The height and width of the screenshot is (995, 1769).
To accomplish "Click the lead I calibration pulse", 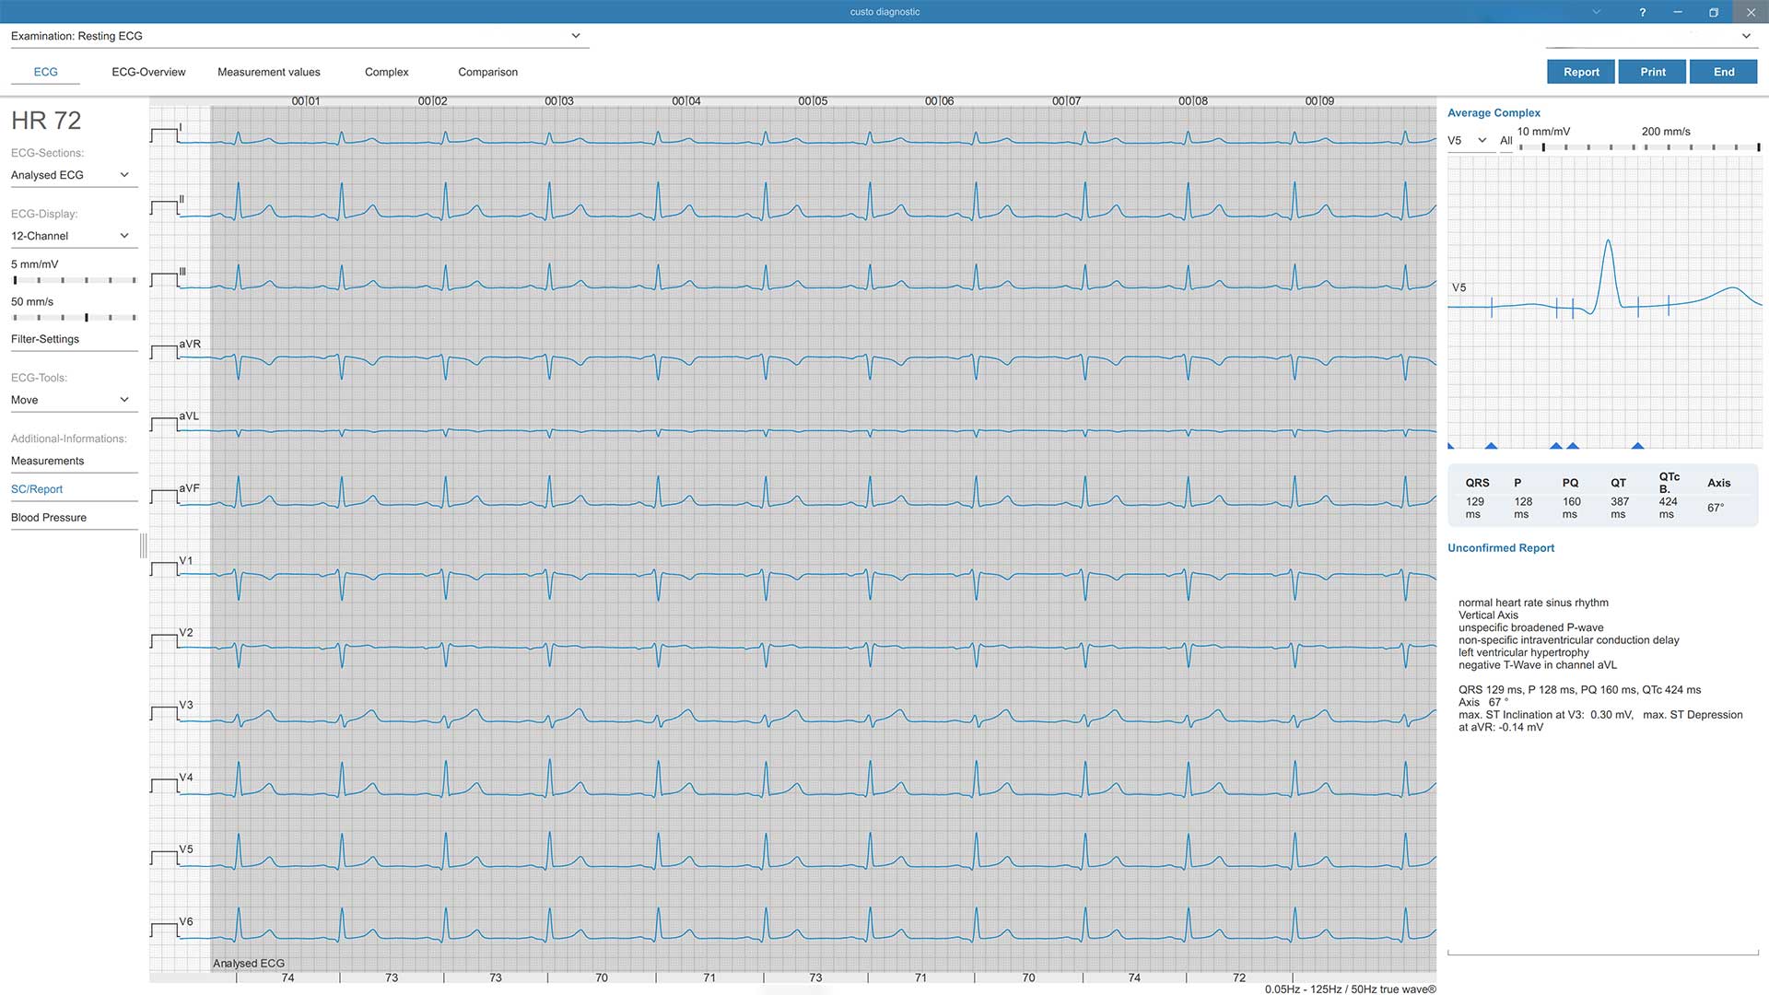I will click(164, 135).
